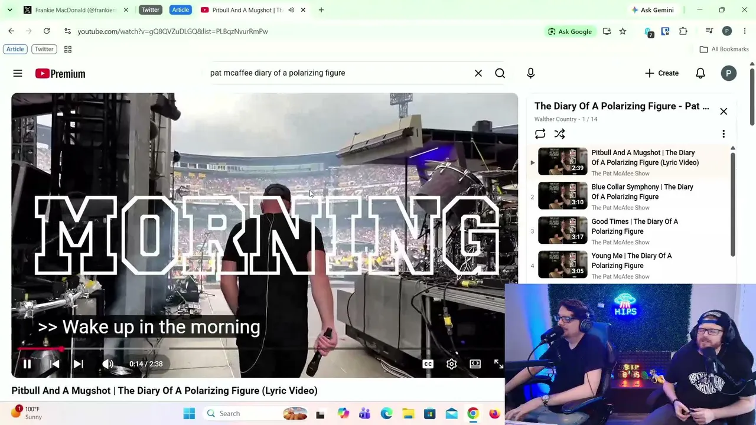Open File Explorer from the taskbar
Viewport: 756px width, 425px height.
(x=408, y=414)
